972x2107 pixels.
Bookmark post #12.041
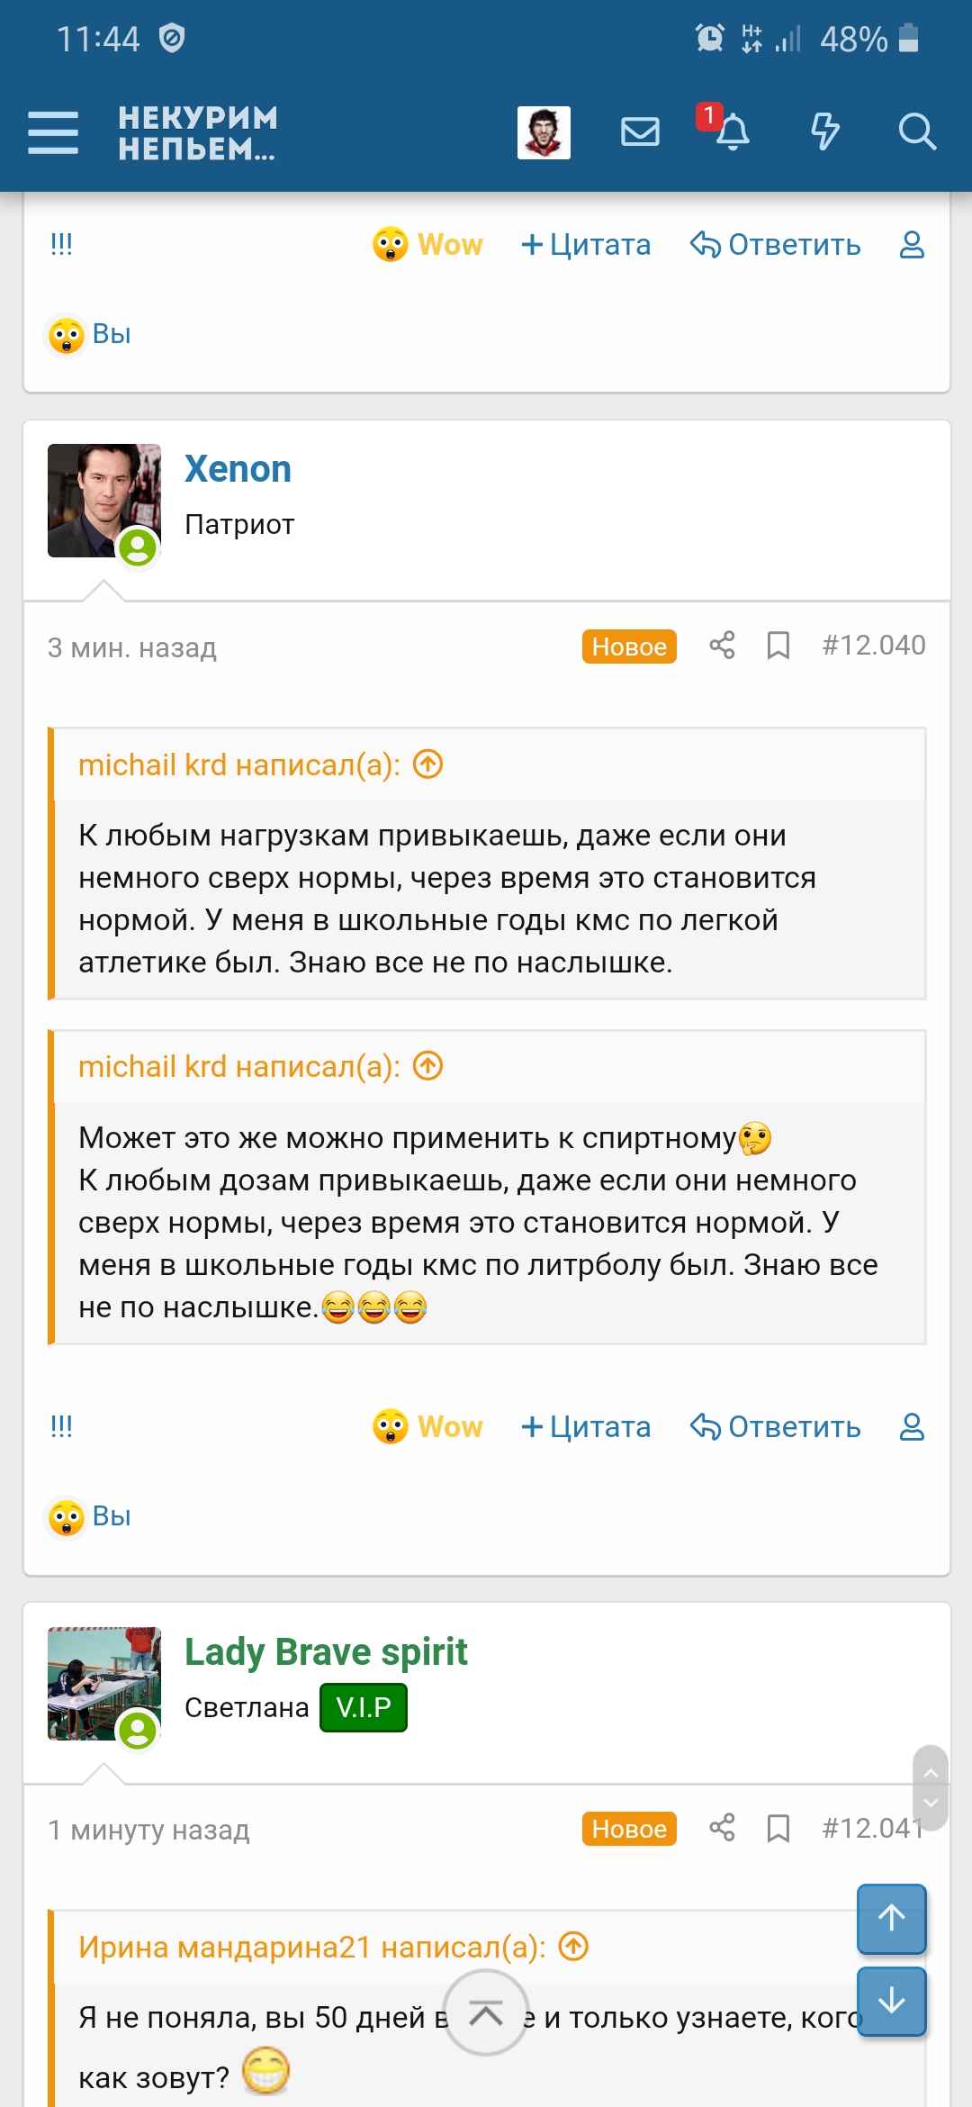[x=778, y=1828]
